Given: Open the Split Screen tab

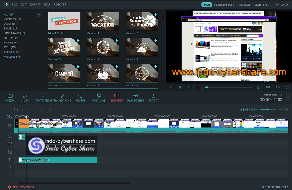Looking at the screenshot, I should [x=135, y=98].
